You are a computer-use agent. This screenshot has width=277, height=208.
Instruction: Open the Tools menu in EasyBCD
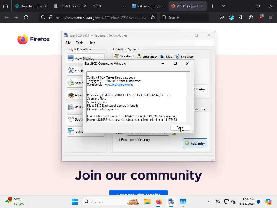coord(80,43)
